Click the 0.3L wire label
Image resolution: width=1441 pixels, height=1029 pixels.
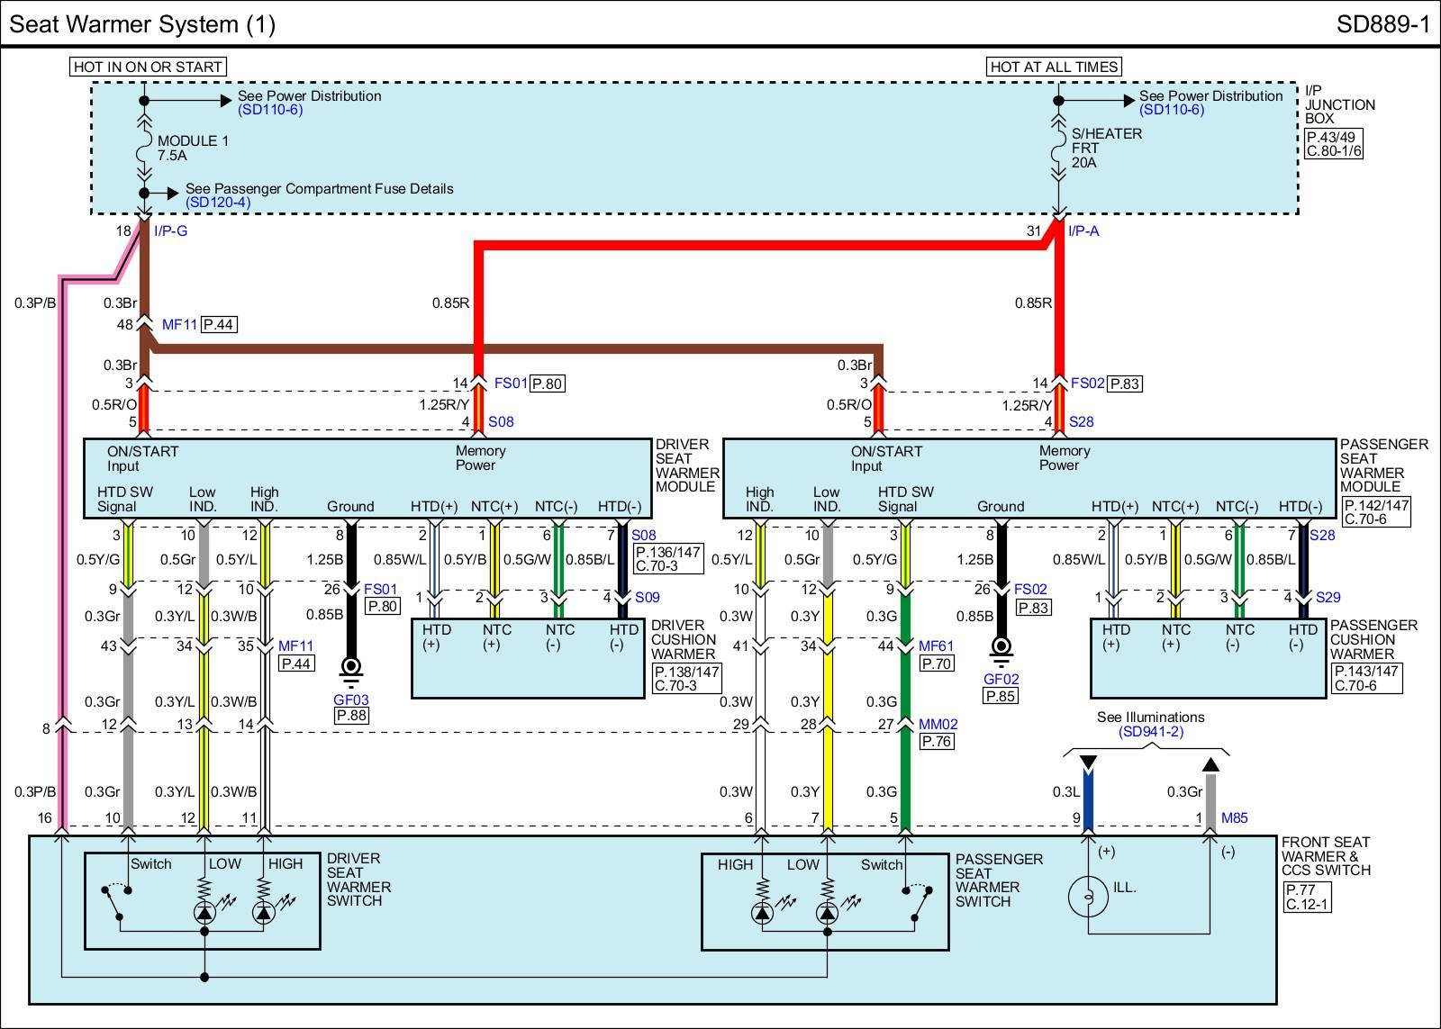[x=1065, y=792]
